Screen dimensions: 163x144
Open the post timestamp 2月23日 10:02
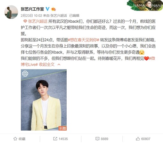click(31, 16)
